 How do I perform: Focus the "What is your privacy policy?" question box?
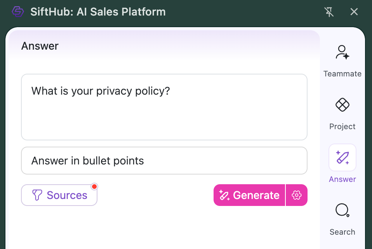[x=164, y=107]
